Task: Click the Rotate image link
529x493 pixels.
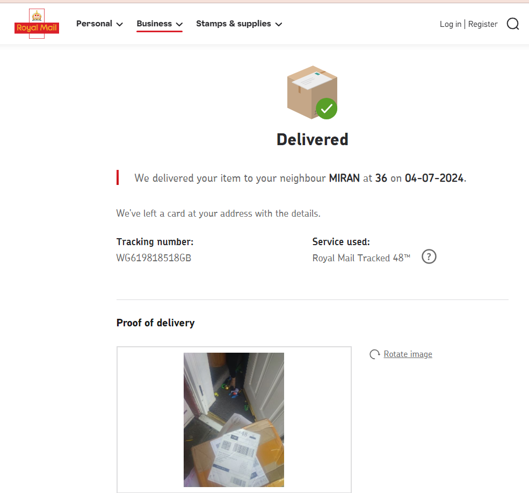Action: [x=408, y=354]
